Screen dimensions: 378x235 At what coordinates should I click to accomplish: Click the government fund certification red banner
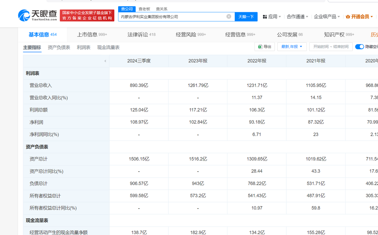(87, 15)
